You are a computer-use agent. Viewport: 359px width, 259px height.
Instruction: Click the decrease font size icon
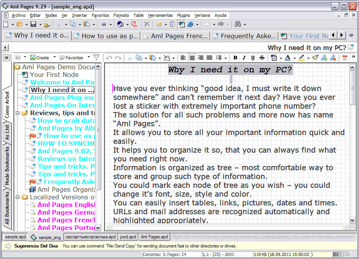(x=333, y=58)
